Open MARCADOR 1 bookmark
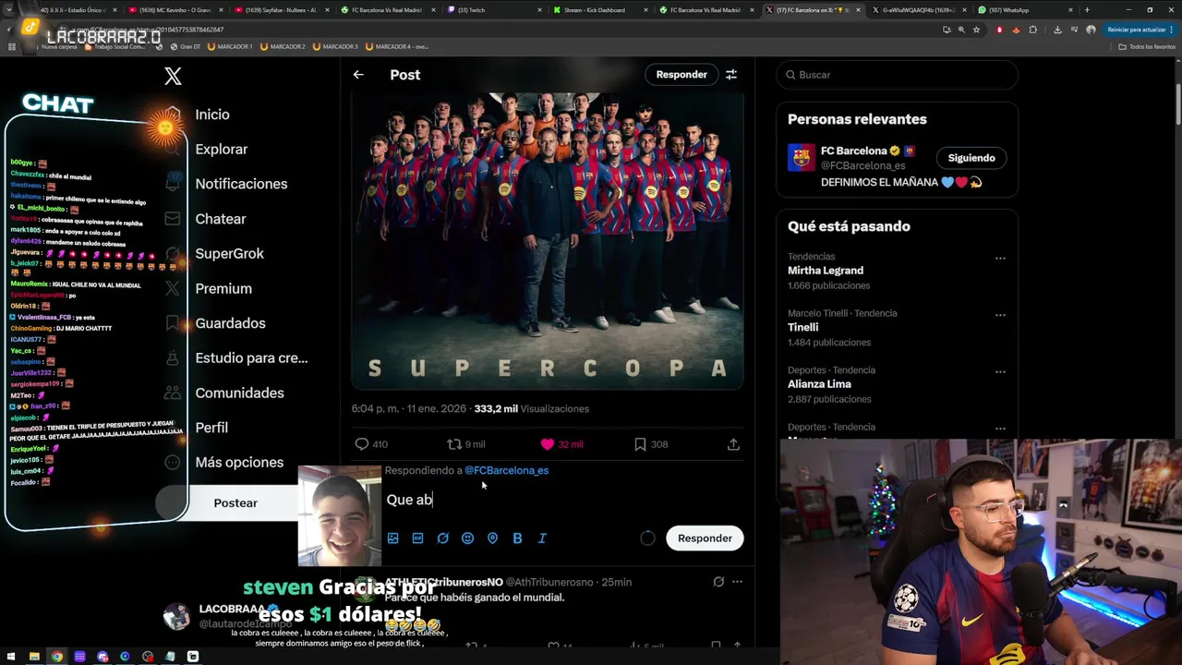The height and width of the screenshot is (665, 1182). (x=231, y=46)
